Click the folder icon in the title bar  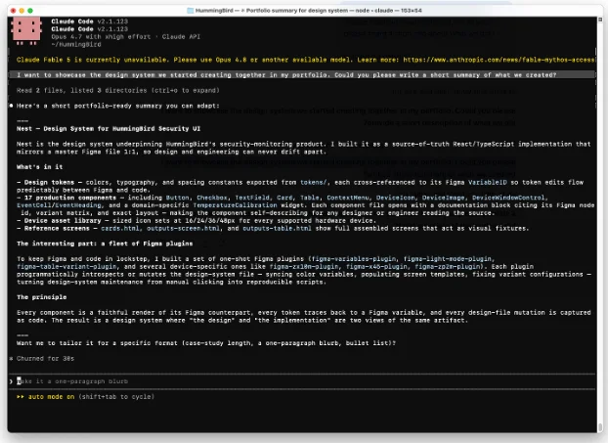point(190,11)
